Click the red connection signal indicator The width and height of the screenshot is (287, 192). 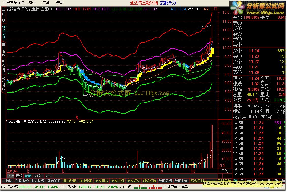point(155,187)
